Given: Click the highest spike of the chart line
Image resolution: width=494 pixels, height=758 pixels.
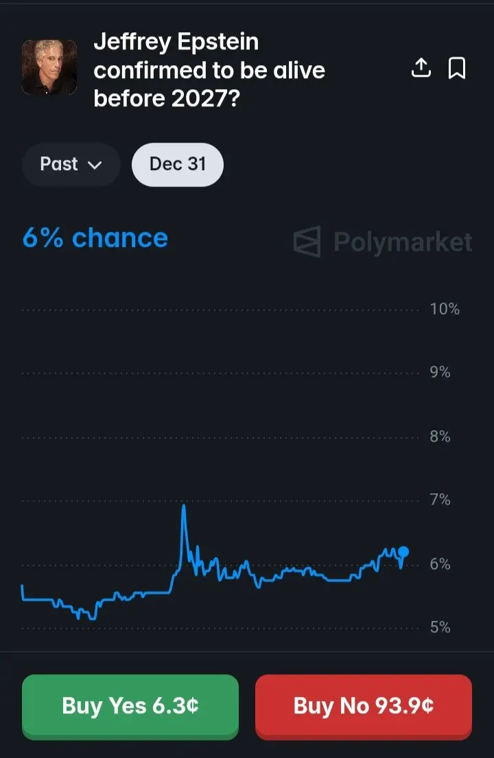Looking at the screenshot, I should pyautogui.click(x=184, y=507).
